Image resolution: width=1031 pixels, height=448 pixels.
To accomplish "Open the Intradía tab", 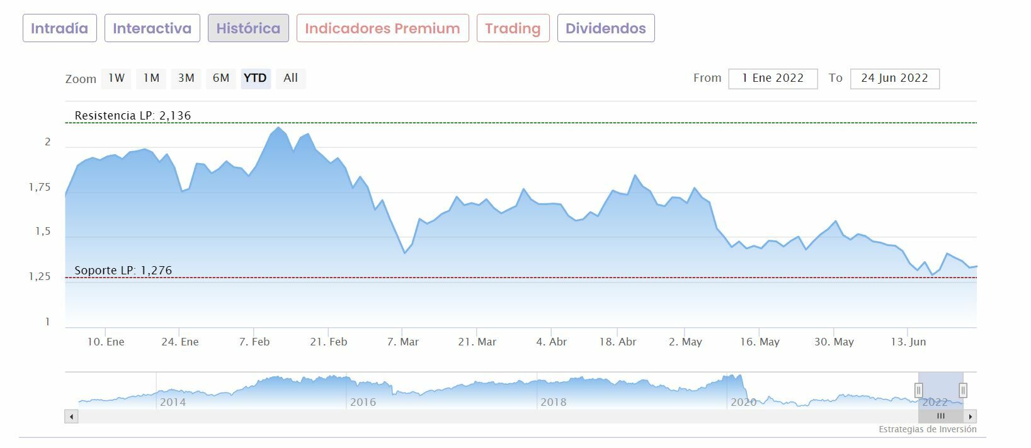I will click(x=60, y=28).
